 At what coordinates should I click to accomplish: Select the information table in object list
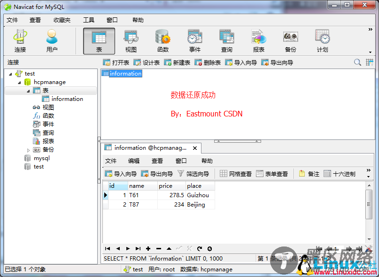[x=122, y=74]
